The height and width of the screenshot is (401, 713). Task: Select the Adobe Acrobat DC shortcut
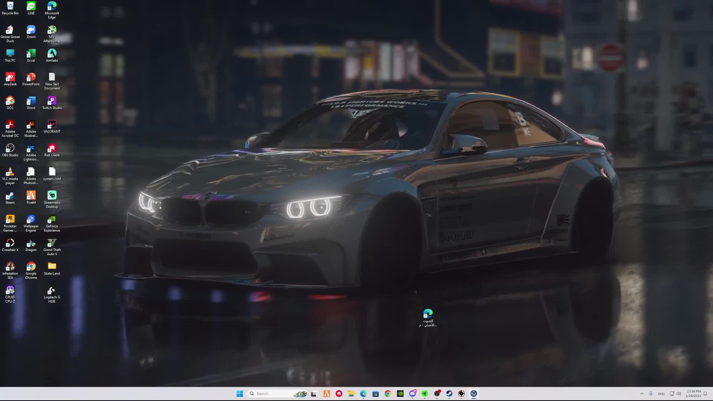[x=10, y=129]
